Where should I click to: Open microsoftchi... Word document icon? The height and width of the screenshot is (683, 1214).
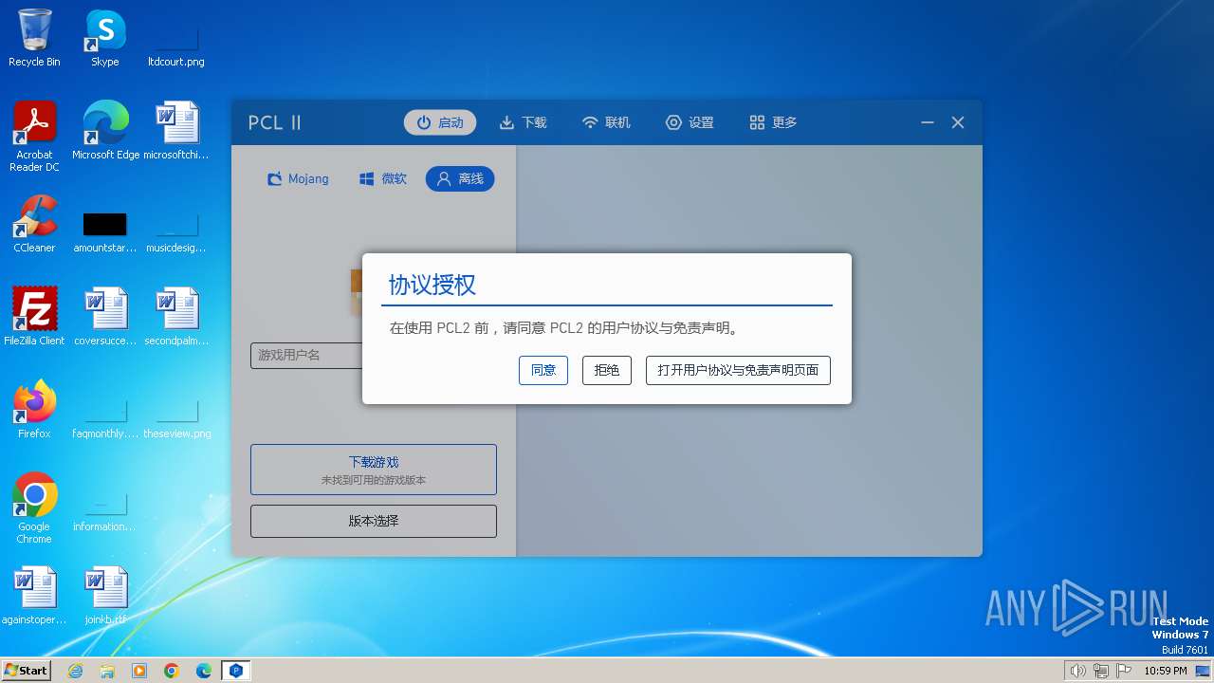(x=176, y=131)
